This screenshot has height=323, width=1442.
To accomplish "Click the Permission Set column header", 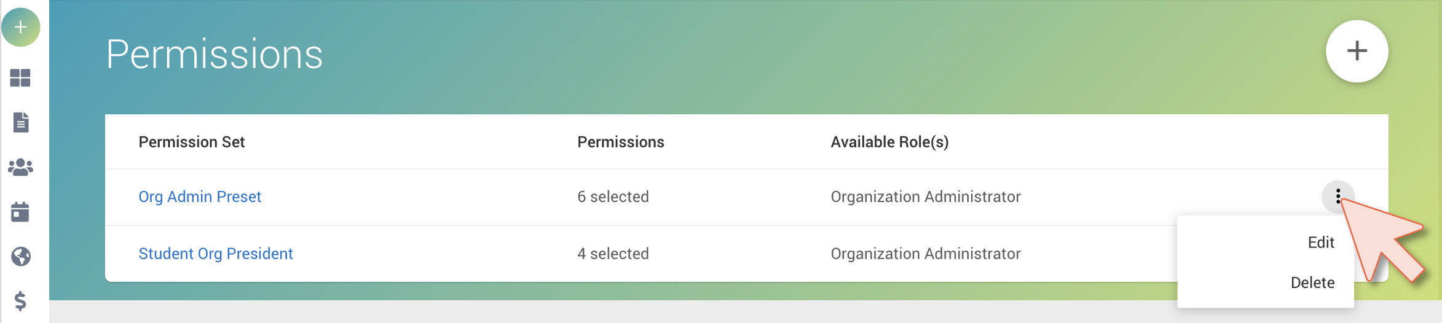I will (192, 142).
